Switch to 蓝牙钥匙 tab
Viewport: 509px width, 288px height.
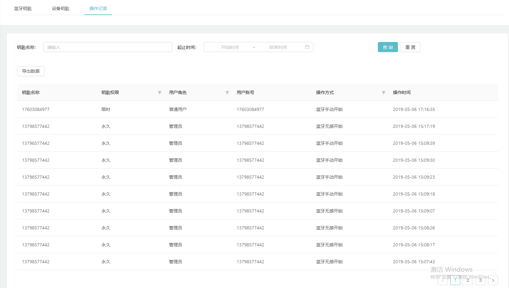[23, 8]
